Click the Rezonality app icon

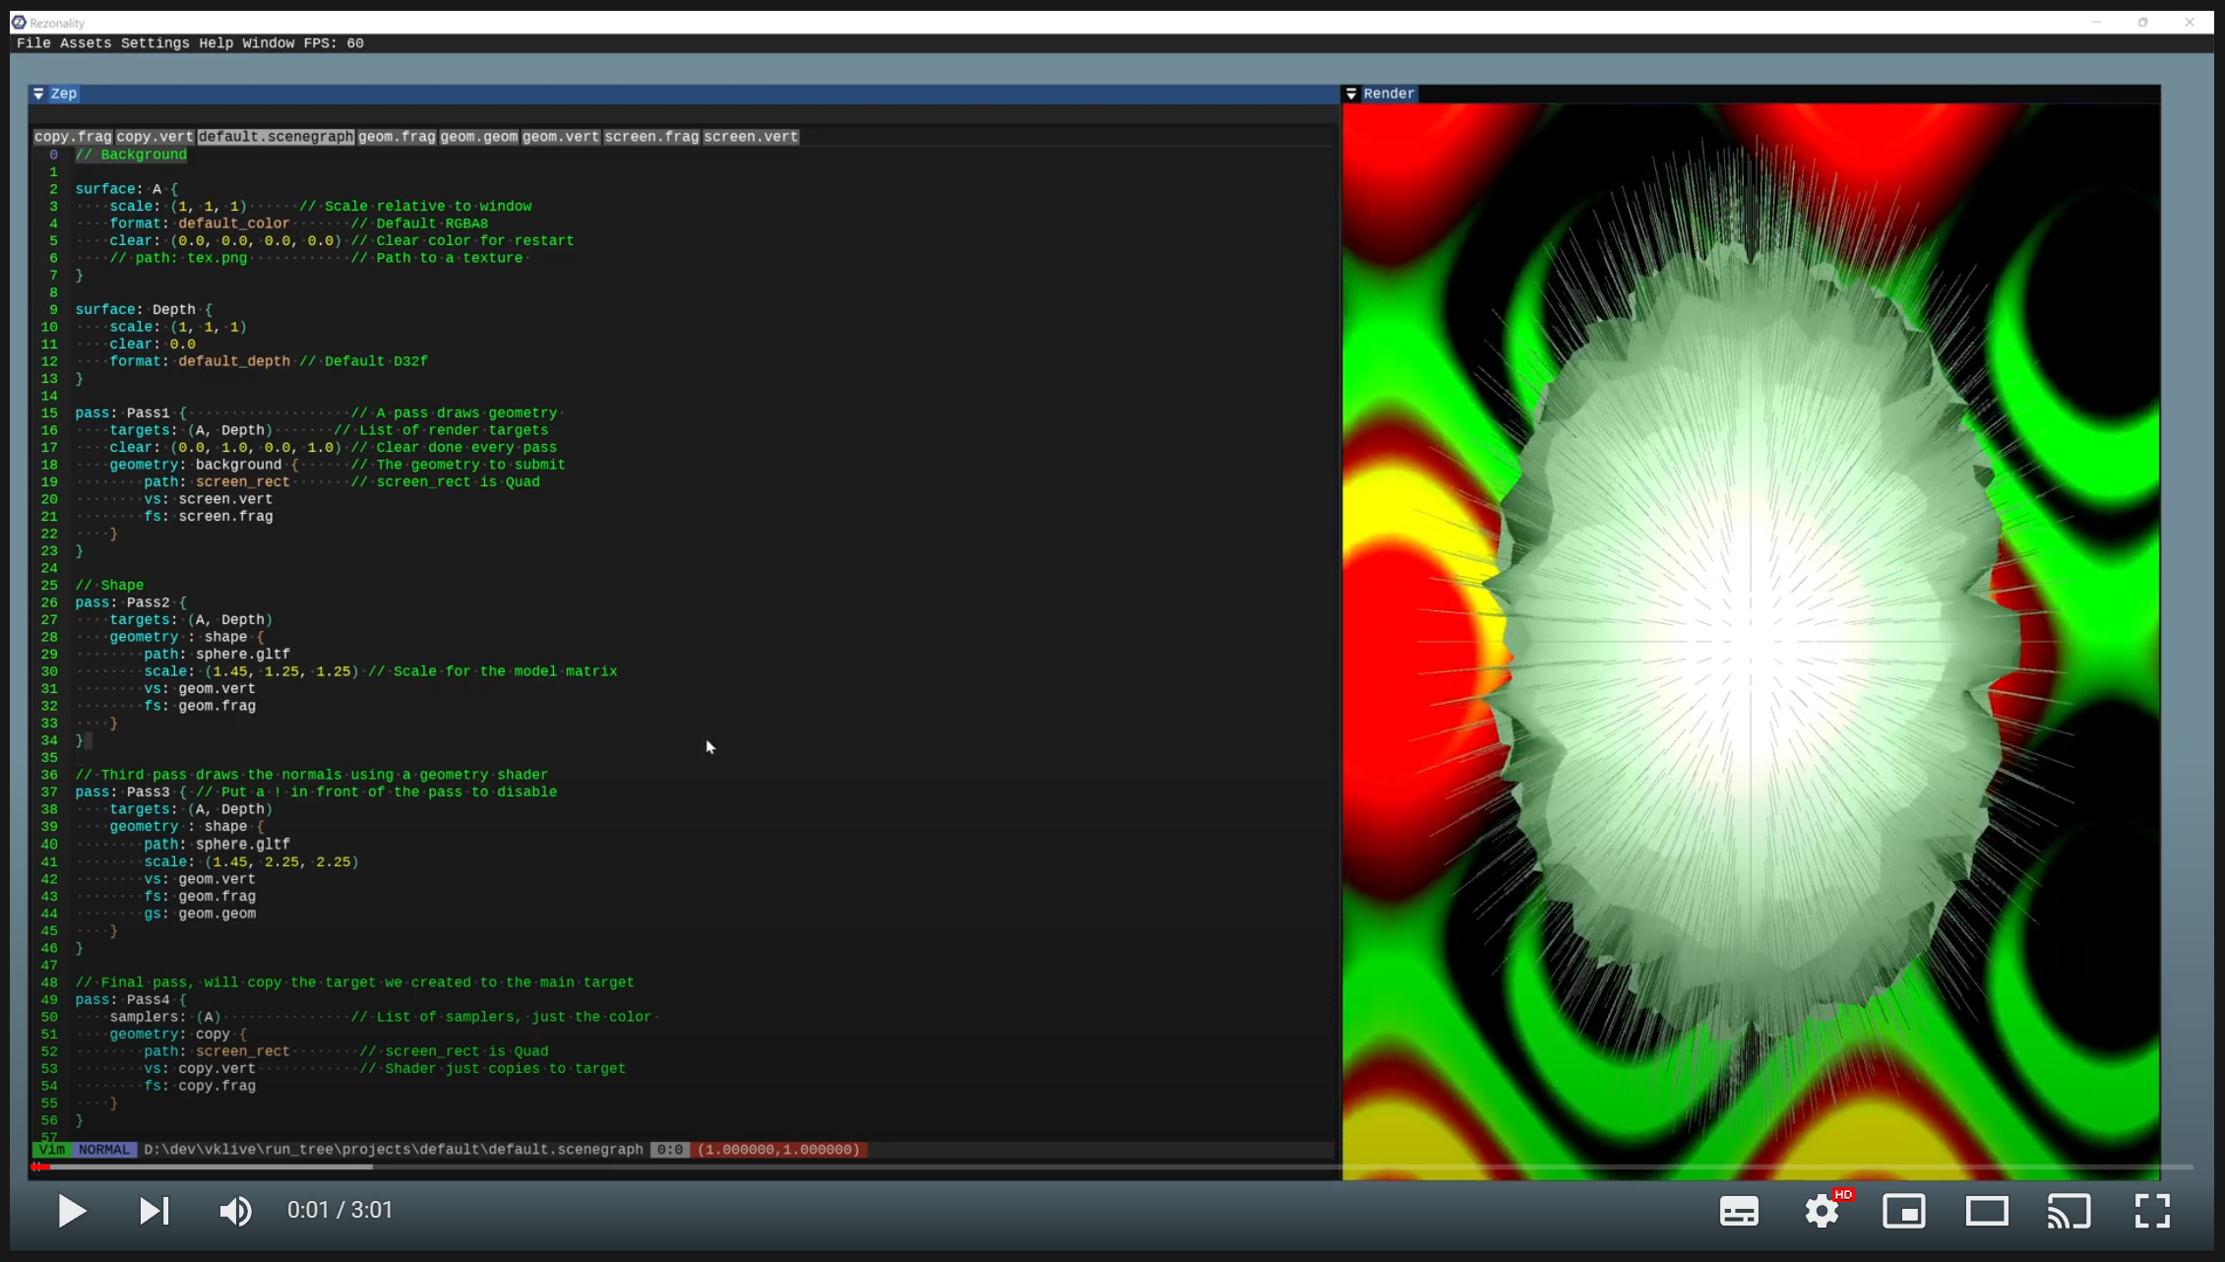(19, 22)
